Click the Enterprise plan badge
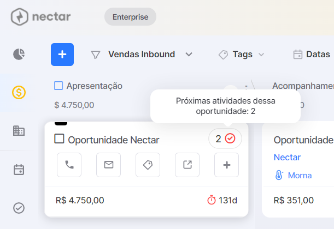 pyautogui.click(x=130, y=17)
